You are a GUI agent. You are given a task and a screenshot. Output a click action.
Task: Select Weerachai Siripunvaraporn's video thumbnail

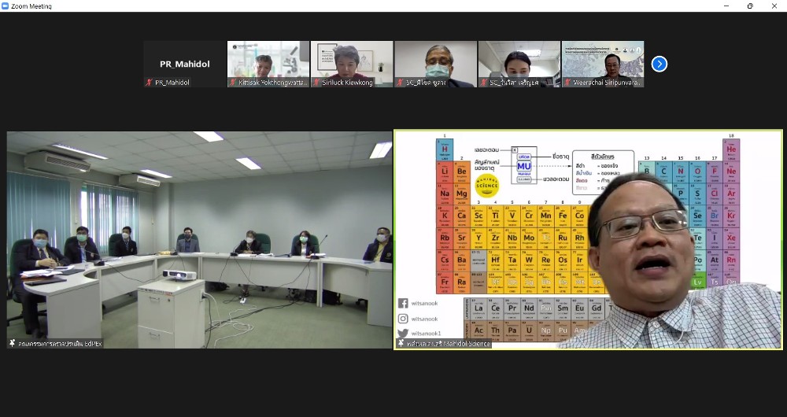click(603, 60)
